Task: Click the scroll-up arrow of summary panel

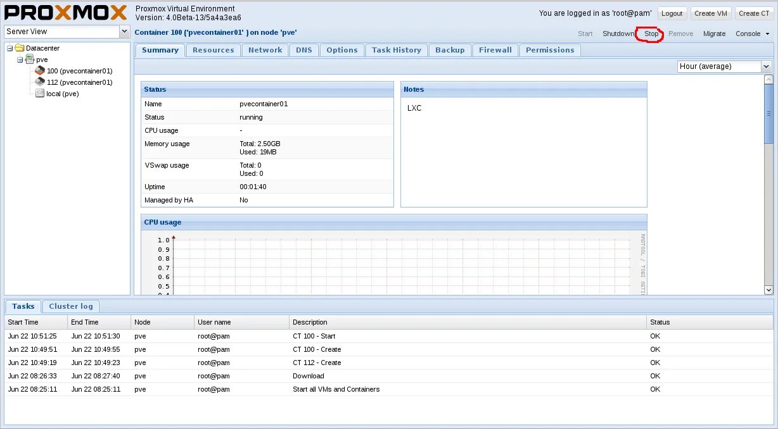Action: tap(768, 80)
